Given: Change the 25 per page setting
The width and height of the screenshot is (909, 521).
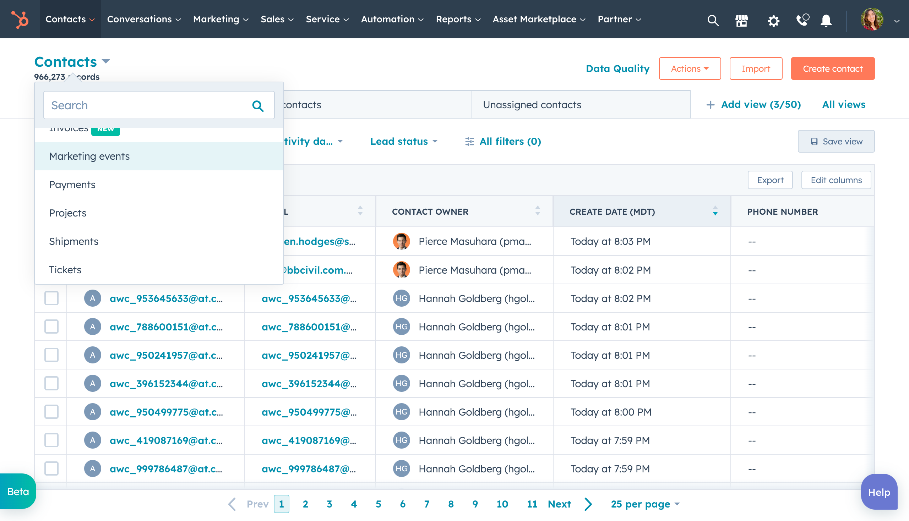Looking at the screenshot, I should [x=645, y=504].
